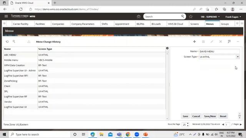Change Rows Per Page stepper value
The image size is (246, 138).
pyautogui.click(x=188, y=125)
